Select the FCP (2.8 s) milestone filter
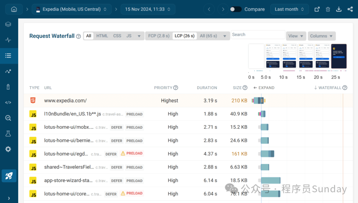Screen dimensions: 358x203 click(x=159, y=36)
